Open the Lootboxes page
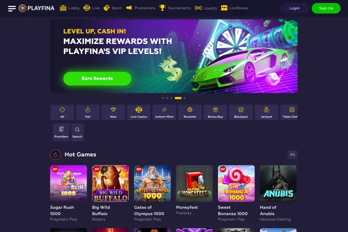The height and width of the screenshot is (232, 348). pyautogui.click(x=234, y=8)
